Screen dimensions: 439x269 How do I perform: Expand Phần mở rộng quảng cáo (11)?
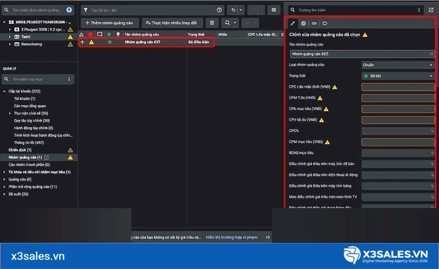click(x=4, y=187)
